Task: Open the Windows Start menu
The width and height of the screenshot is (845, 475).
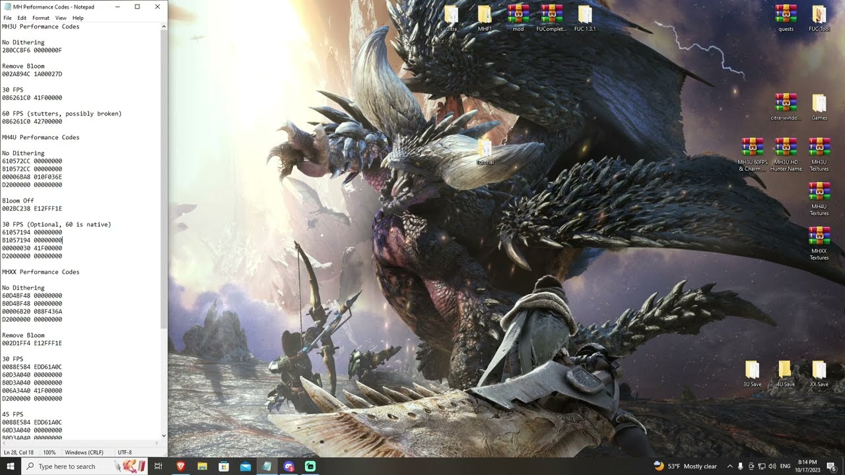Action: (10, 466)
